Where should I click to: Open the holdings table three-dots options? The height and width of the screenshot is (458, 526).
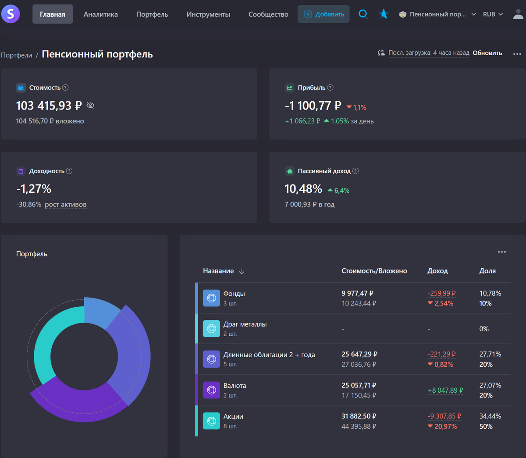(502, 252)
